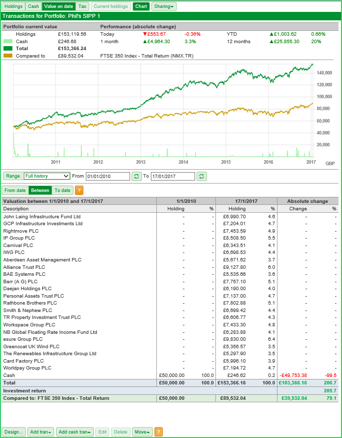Open help icon next to Move button
Screen dimensions: 342x438
pyautogui.click(x=158, y=432)
